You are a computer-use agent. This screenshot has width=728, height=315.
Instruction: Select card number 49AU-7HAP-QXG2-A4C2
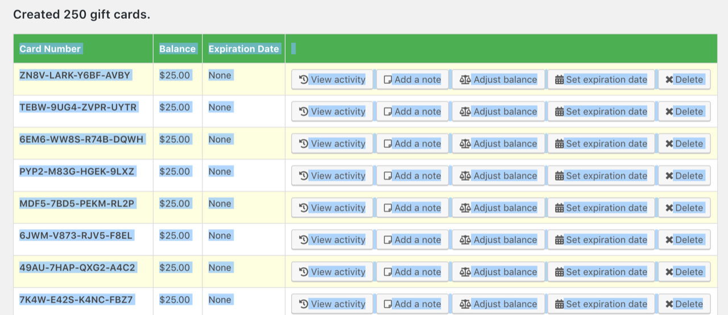pyautogui.click(x=77, y=268)
